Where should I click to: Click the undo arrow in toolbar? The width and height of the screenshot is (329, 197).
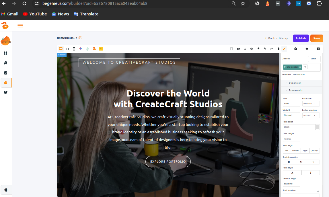click(x=265, y=49)
